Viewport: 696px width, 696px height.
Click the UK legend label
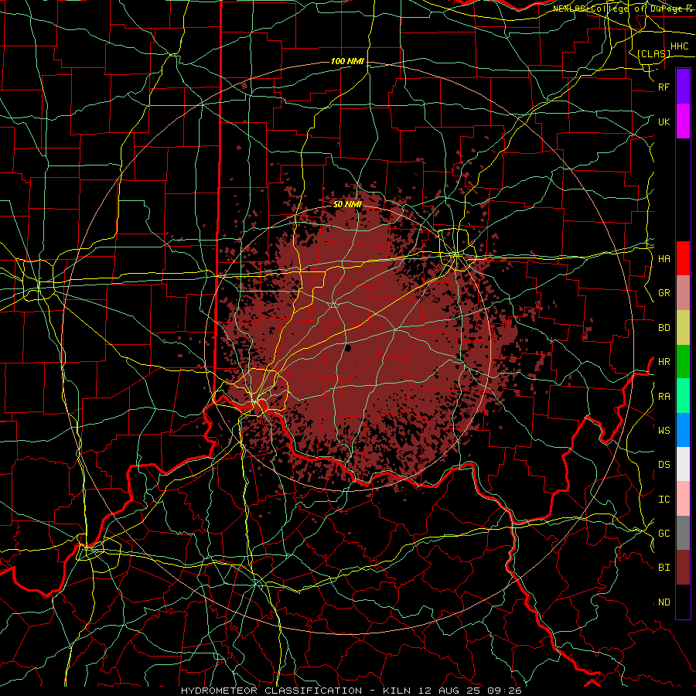click(x=664, y=121)
